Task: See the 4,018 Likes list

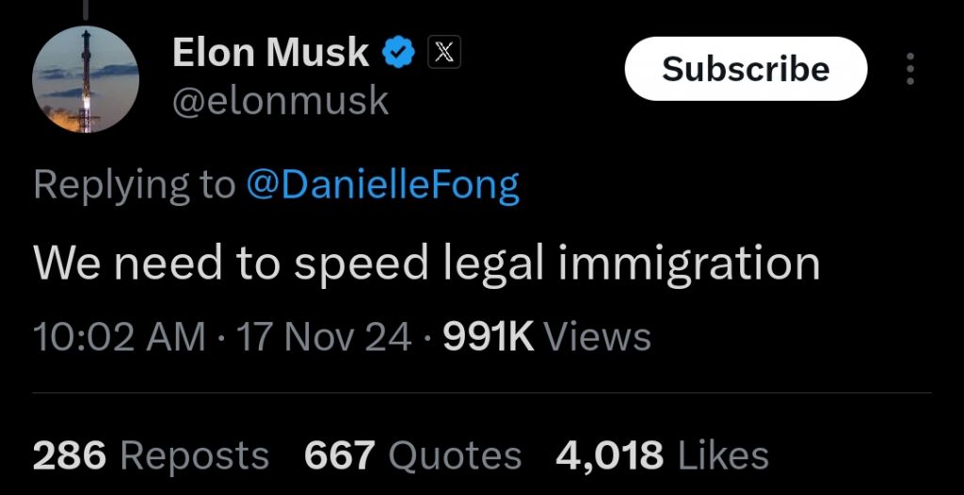Action: (x=662, y=455)
